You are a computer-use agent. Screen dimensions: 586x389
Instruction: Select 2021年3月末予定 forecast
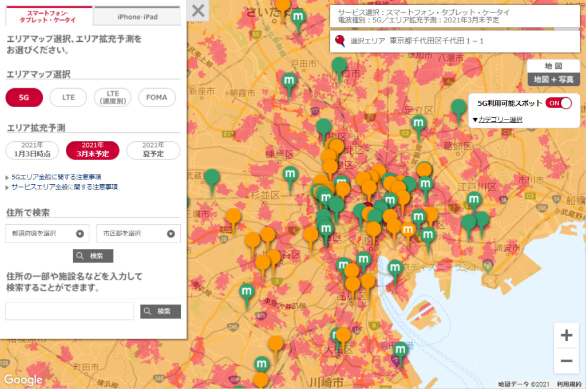93,150
